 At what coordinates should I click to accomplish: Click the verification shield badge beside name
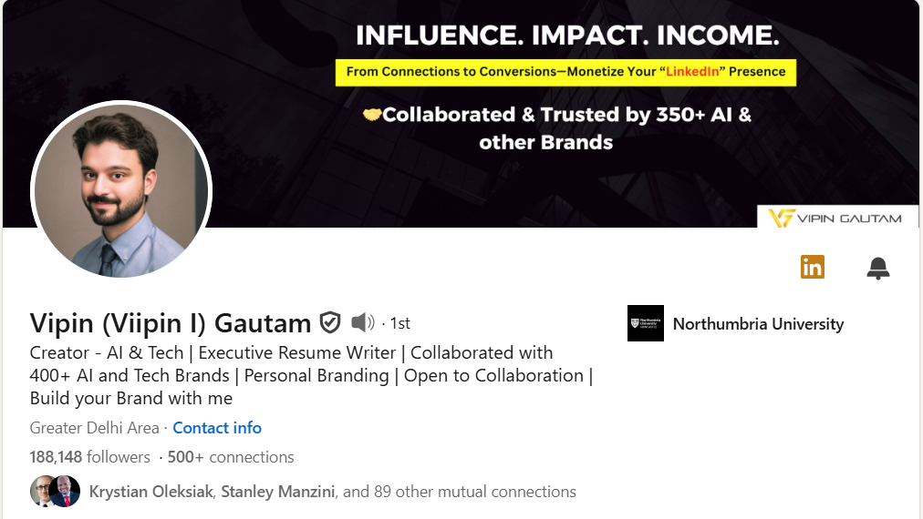point(330,322)
